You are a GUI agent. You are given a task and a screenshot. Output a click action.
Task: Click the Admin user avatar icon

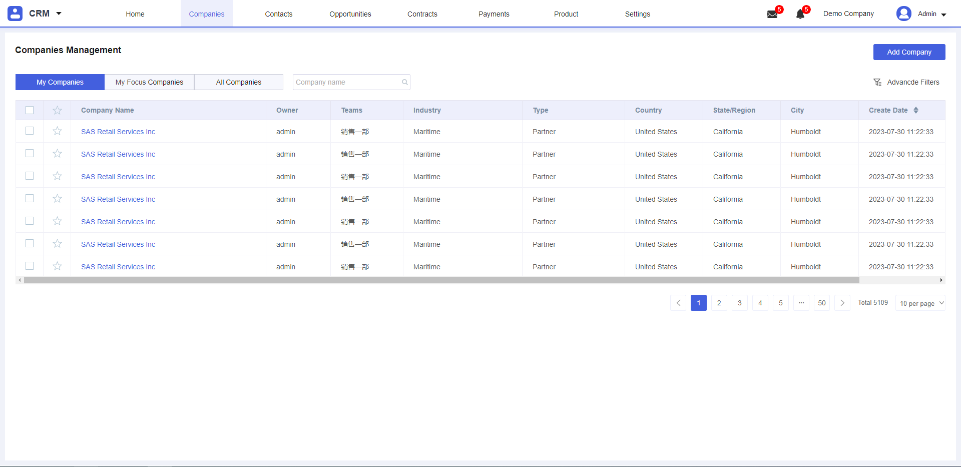tap(903, 14)
